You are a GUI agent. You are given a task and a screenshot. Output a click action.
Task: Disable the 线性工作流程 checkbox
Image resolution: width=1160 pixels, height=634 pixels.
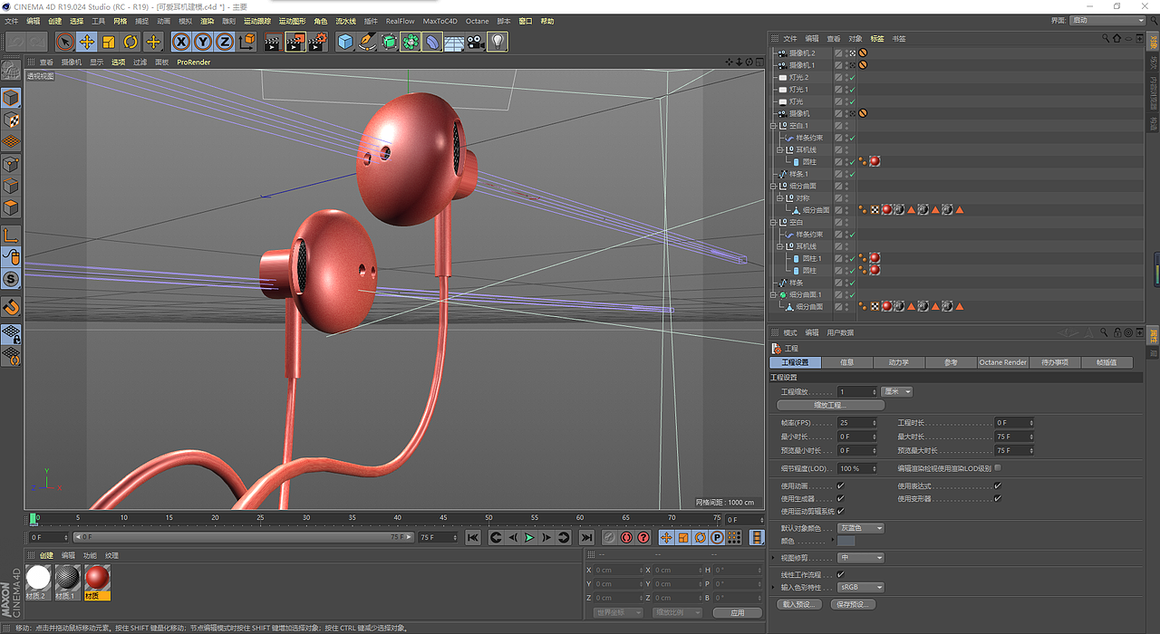coord(841,575)
